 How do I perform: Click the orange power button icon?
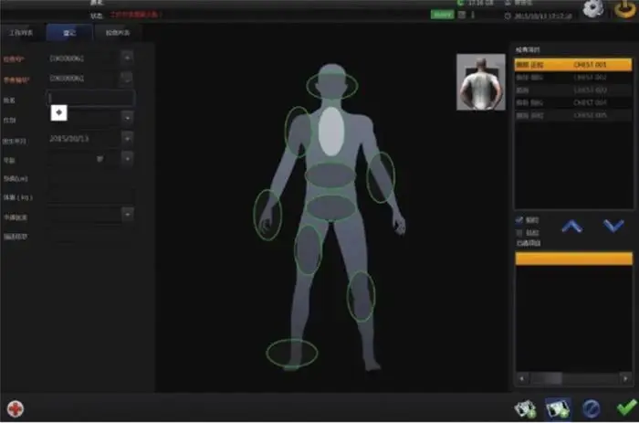[624, 12]
